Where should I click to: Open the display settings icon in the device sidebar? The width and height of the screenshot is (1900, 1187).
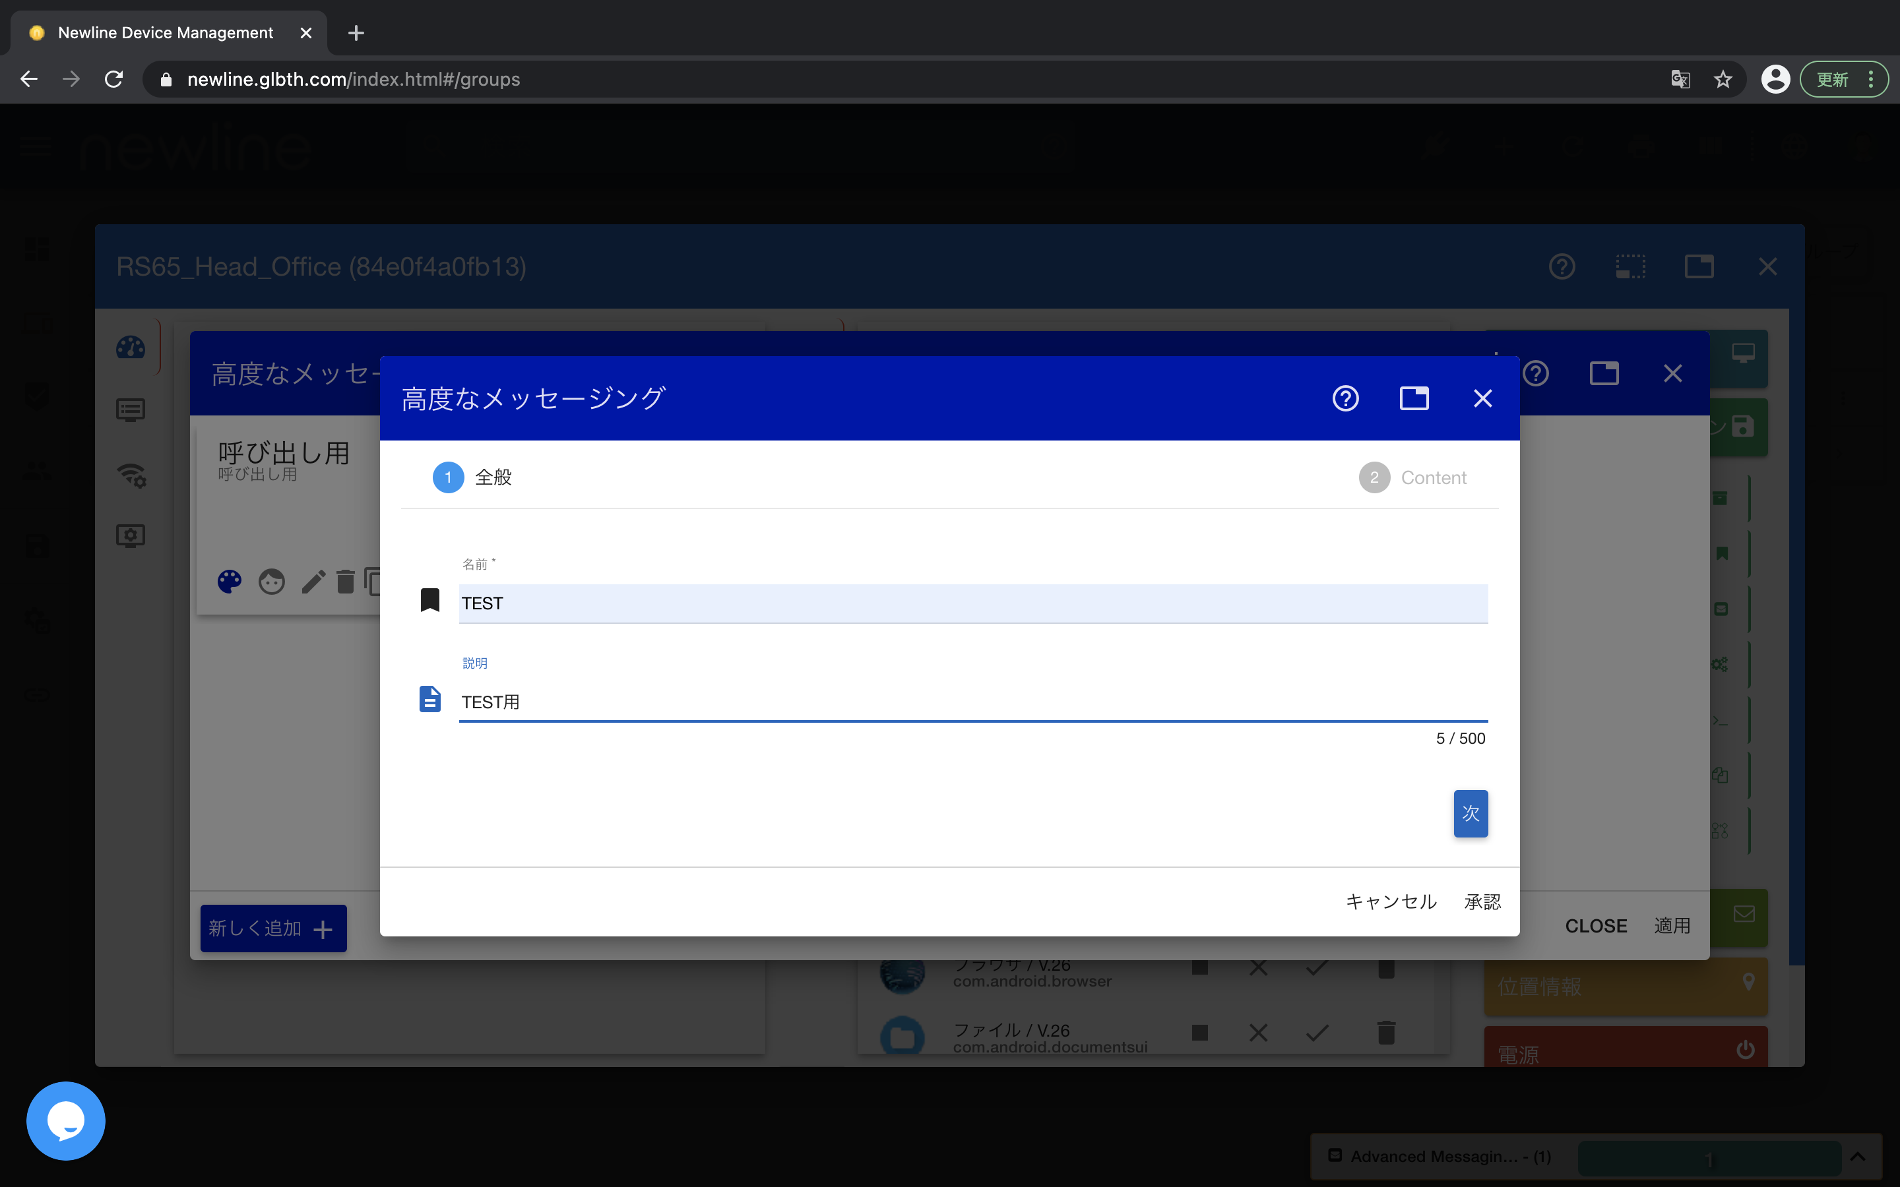point(131,536)
